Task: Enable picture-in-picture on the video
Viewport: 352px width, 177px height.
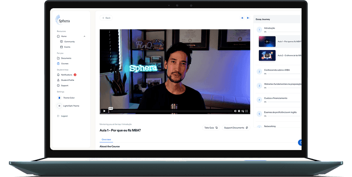Action: click(242, 111)
